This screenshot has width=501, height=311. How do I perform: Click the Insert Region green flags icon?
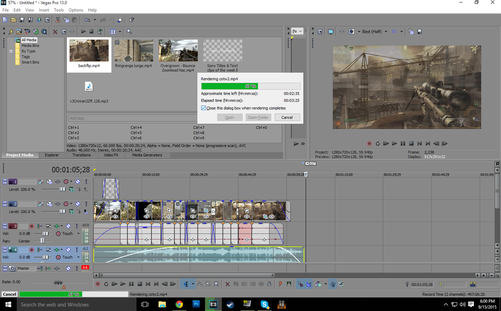click(289, 284)
